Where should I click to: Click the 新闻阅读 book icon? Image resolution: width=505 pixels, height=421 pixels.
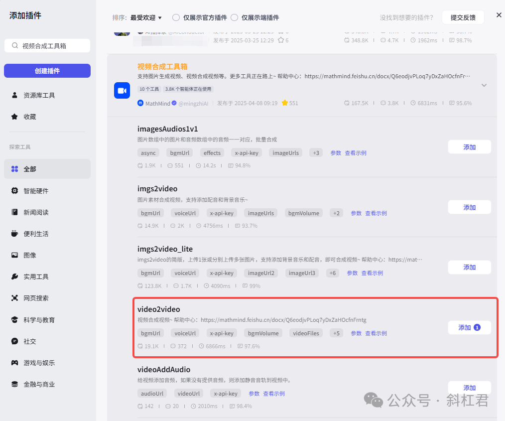(14, 212)
